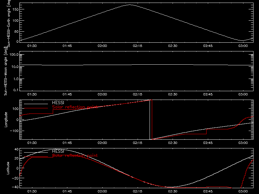Screen dimensions: 259x194
Task: Click the -20 tick label in Latitude plot
Action: [15, 178]
